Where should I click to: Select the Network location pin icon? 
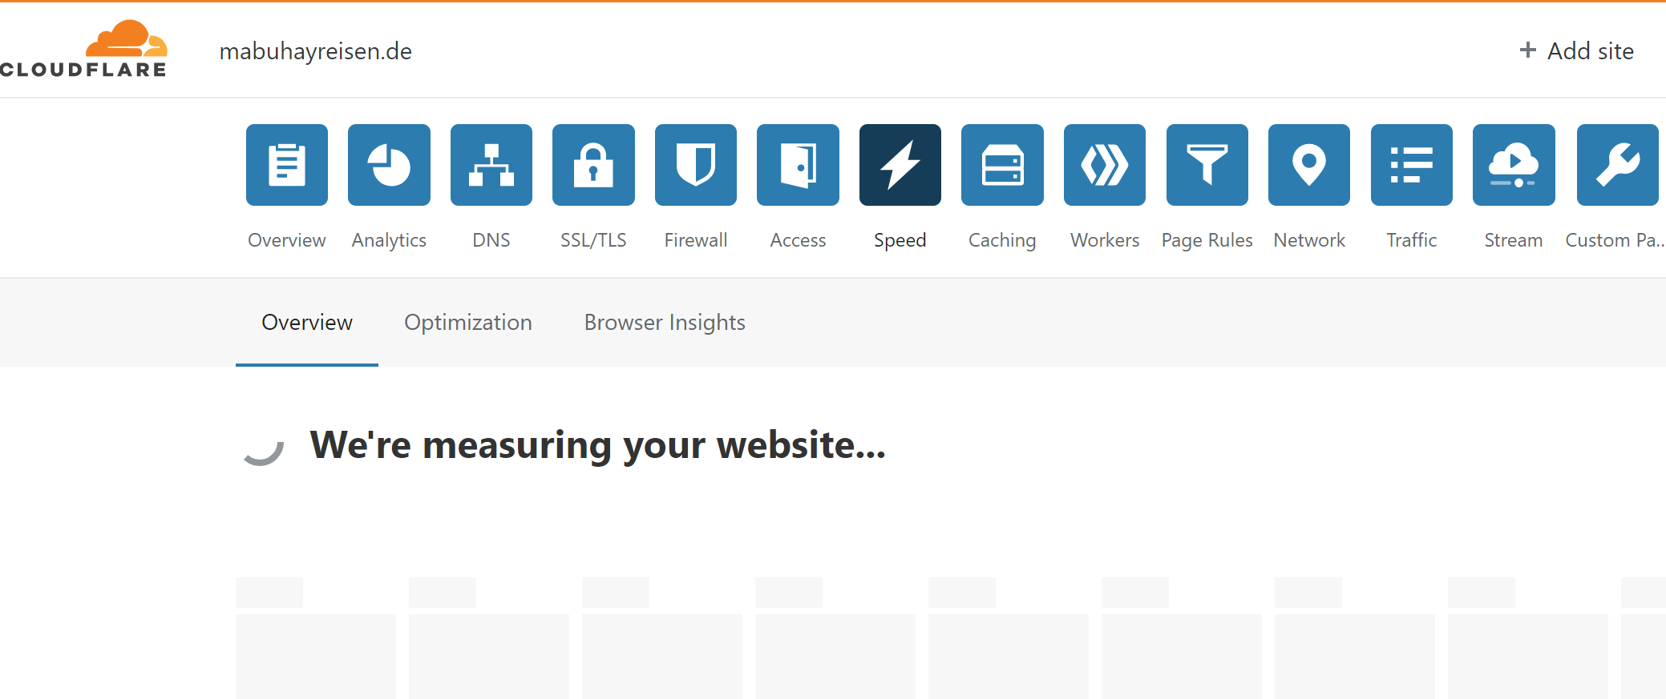(1309, 165)
